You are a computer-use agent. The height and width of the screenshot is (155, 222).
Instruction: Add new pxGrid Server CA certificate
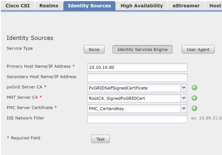coord(194,88)
